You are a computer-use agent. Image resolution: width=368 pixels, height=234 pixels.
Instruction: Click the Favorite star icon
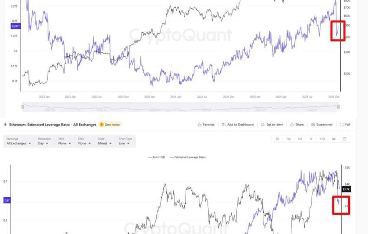(x=200, y=125)
